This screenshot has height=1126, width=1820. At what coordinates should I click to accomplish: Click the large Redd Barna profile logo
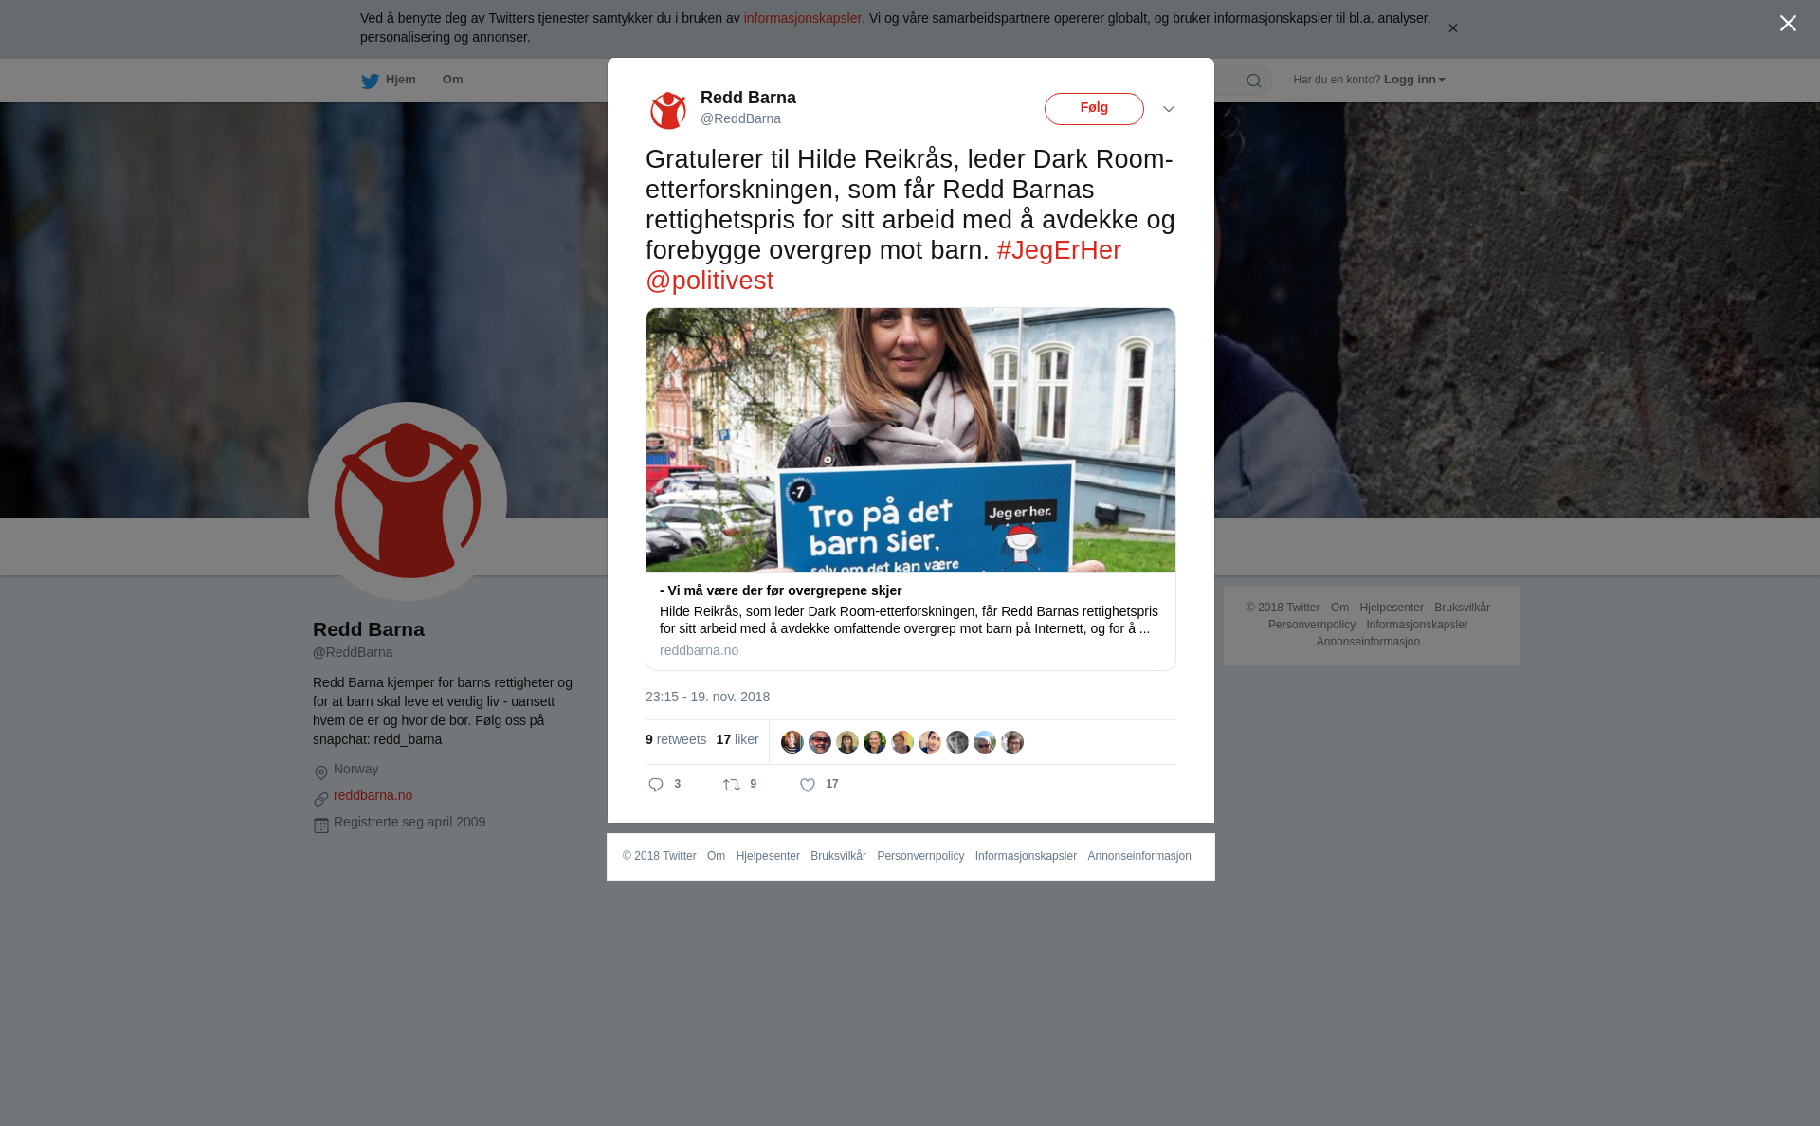click(x=408, y=501)
